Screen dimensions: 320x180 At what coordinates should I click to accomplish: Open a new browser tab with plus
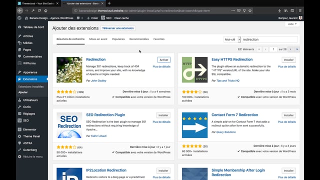[109, 3]
